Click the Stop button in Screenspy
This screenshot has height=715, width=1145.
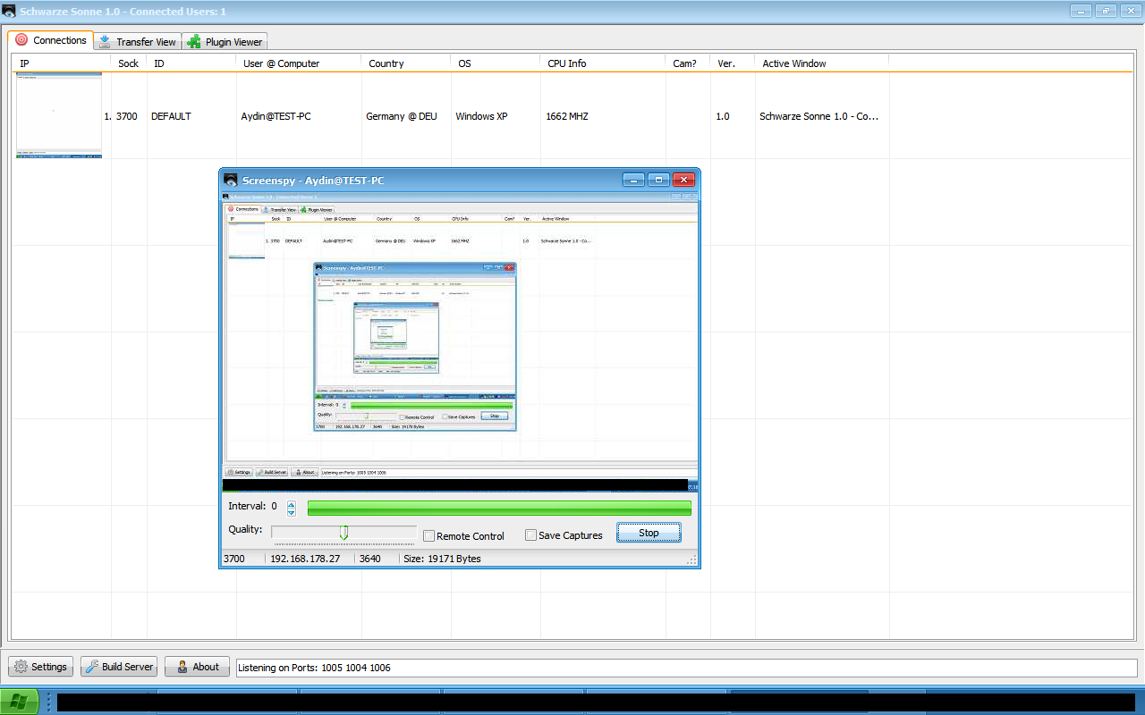tap(649, 533)
